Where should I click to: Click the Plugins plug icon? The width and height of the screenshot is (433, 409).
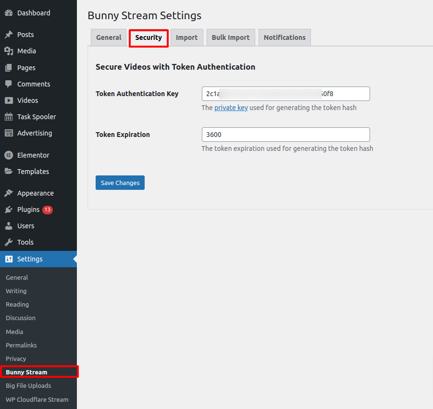point(9,210)
